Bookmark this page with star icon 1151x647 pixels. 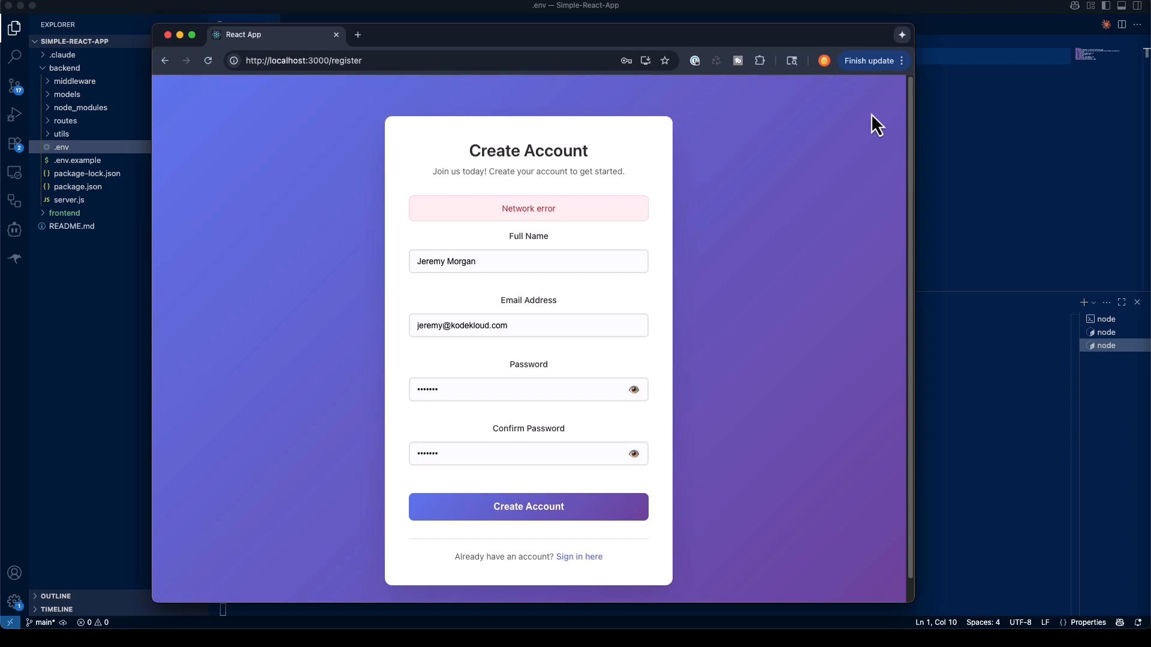point(665,61)
